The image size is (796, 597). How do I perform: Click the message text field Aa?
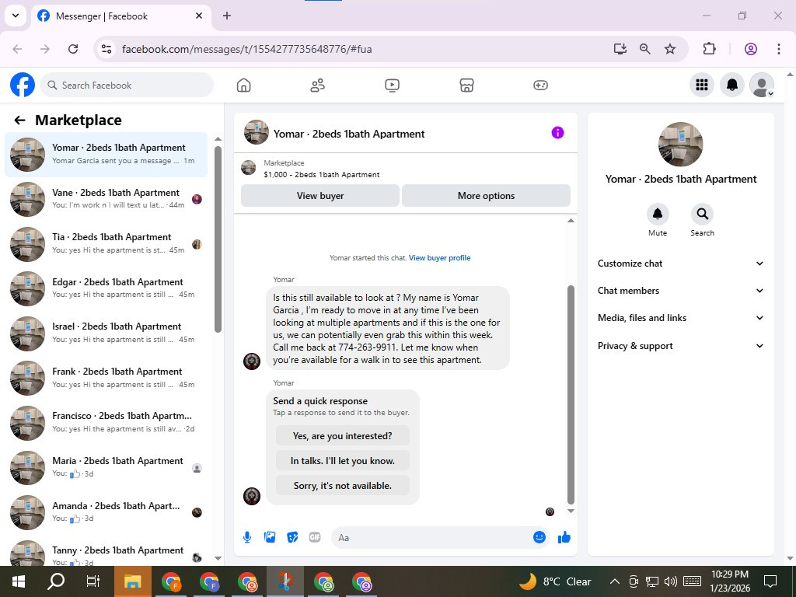[x=431, y=538]
